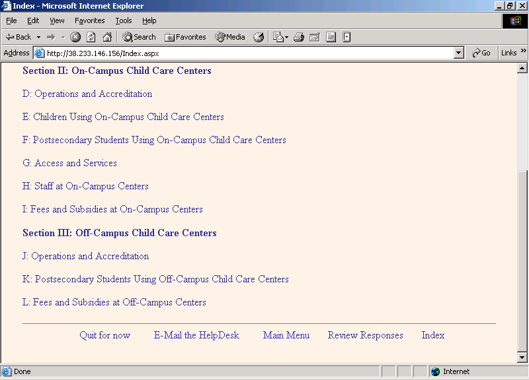Click the page icon in address bar
Image resolution: width=529 pixels, height=380 pixels.
click(40, 53)
